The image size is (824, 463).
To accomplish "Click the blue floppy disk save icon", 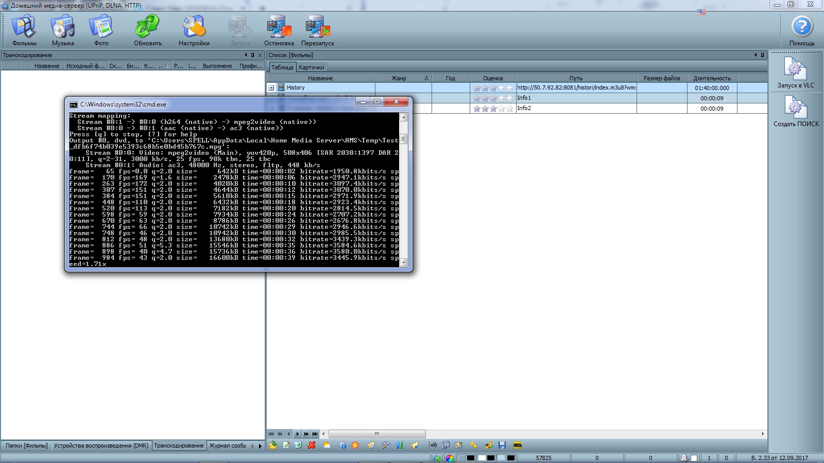I will 502,446.
